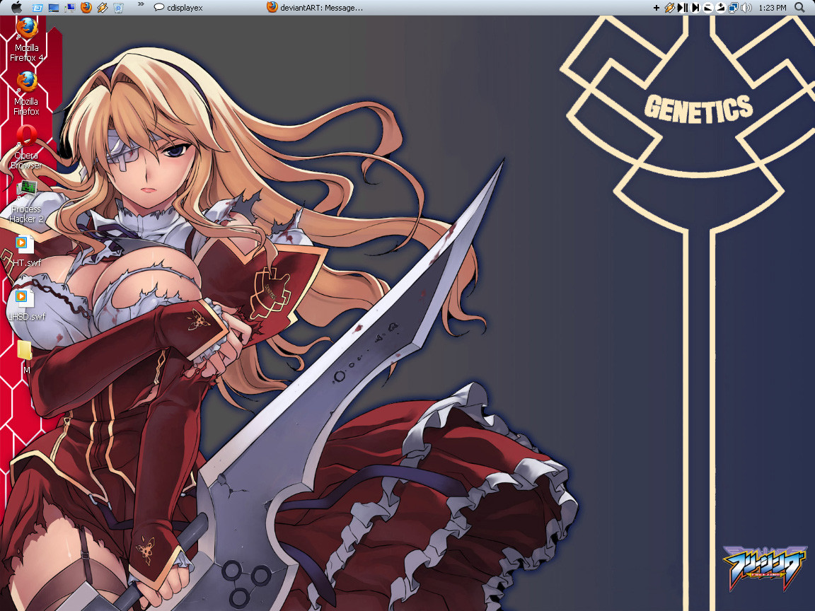Open the Apple start menu
Viewport: 815px width, 611px height.
[17, 7]
